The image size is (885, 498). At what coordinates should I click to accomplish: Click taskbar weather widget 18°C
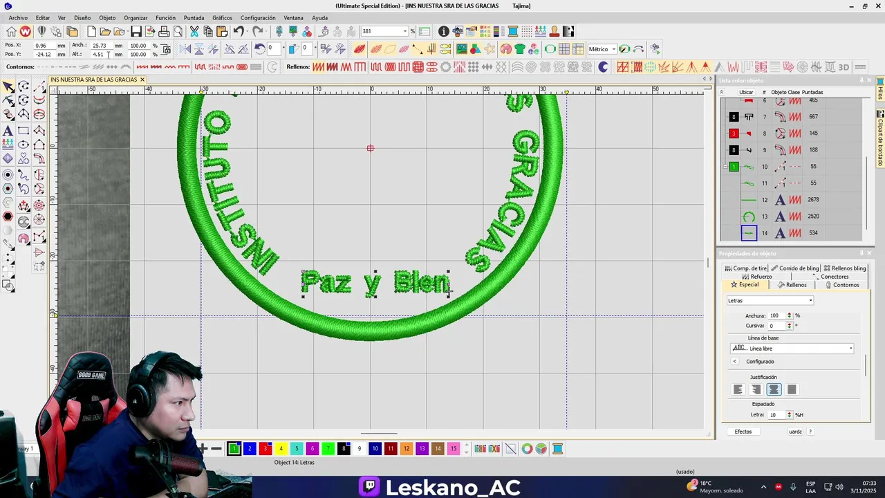[x=716, y=486]
